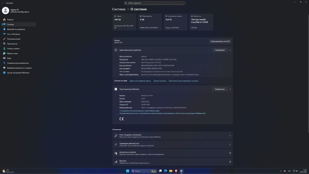Open the Персонализация section

point(19,39)
